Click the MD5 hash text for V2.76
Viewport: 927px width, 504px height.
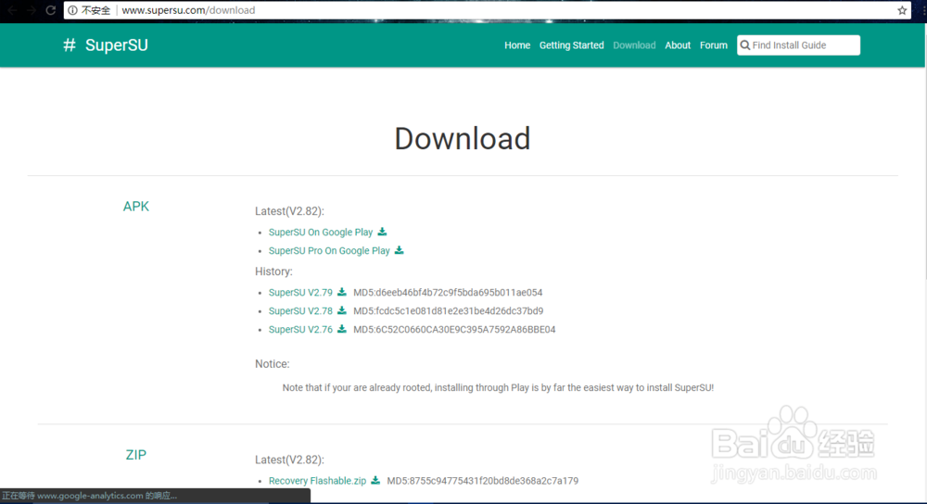(454, 329)
